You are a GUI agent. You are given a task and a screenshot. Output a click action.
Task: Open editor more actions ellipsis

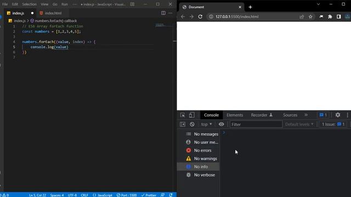click(x=171, y=13)
